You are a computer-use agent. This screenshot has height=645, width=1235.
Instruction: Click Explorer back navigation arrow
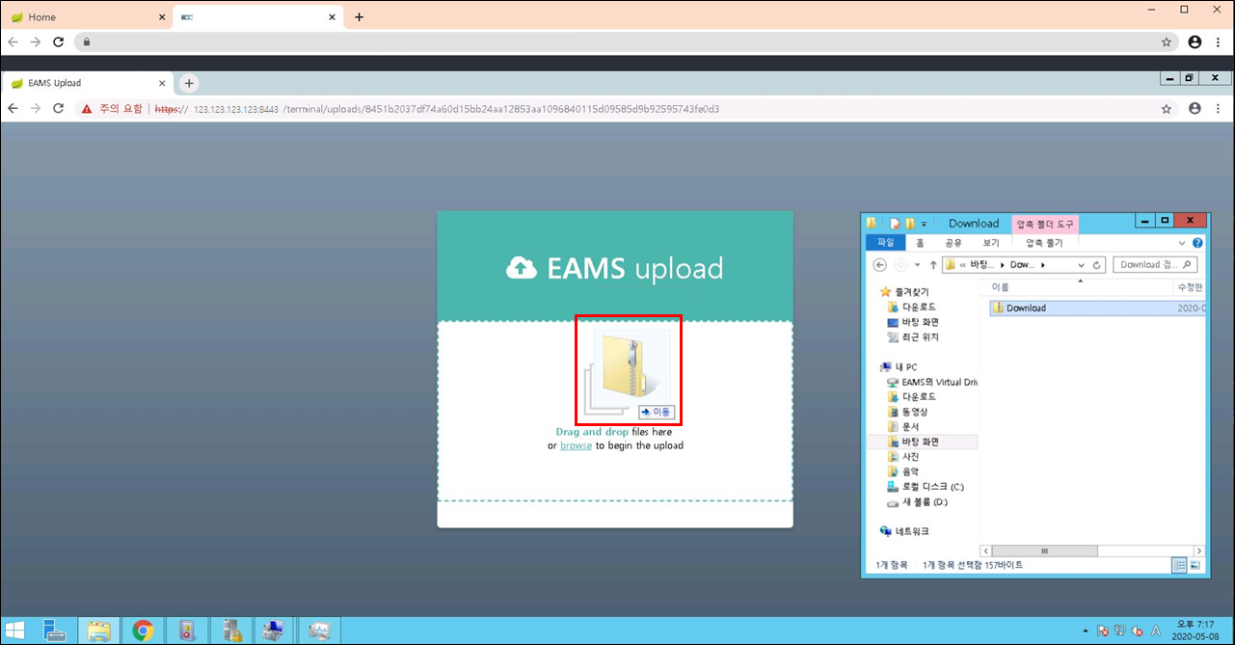pyautogui.click(x=879, y=264)
